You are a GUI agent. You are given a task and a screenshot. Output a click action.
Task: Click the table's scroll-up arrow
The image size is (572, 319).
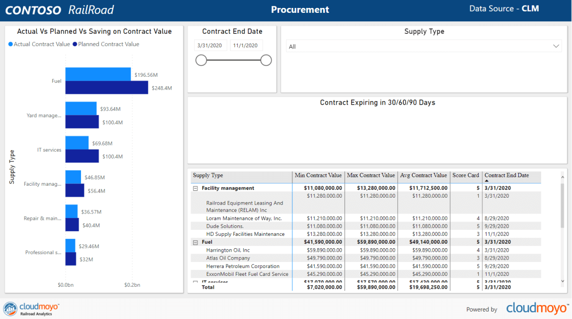tap(562, 176)
